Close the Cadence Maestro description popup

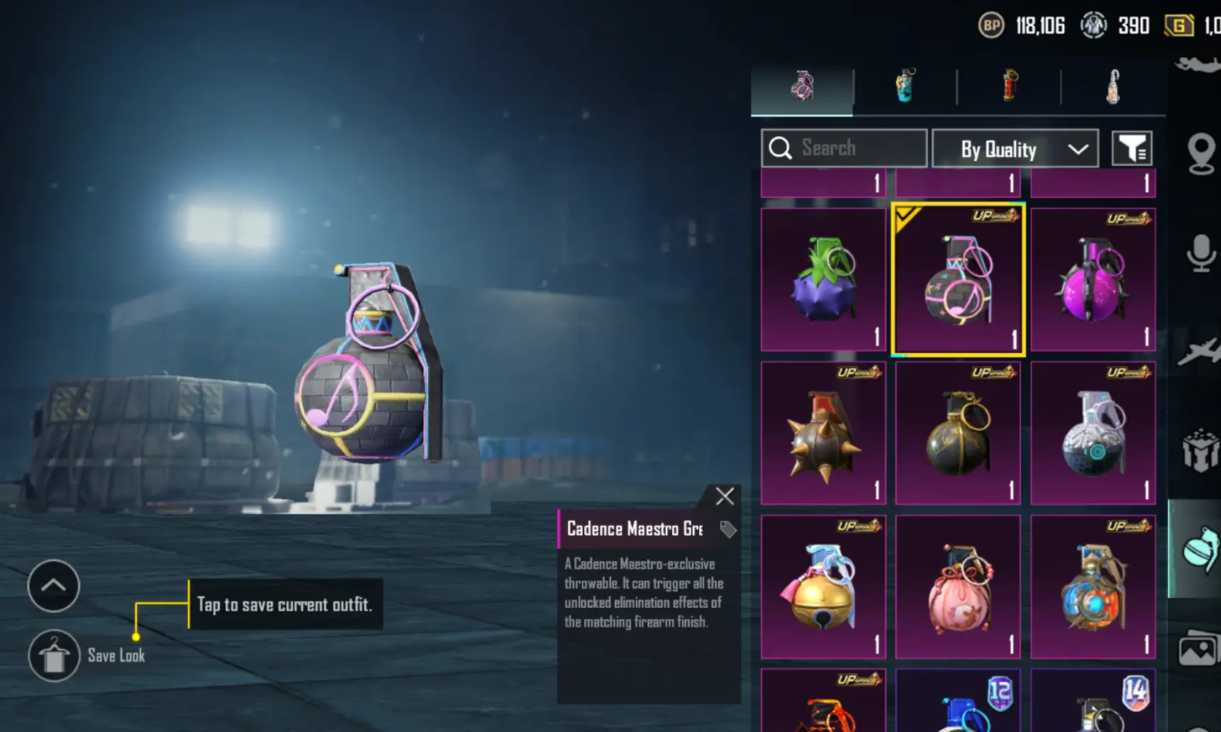(x=725, y=496)
